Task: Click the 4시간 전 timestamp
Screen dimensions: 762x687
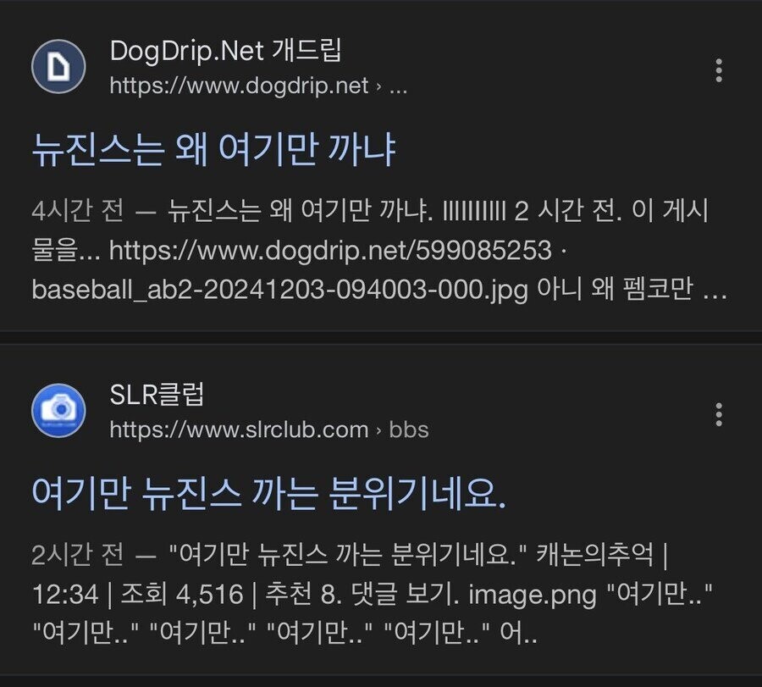Action: click(x=78, y=212)
